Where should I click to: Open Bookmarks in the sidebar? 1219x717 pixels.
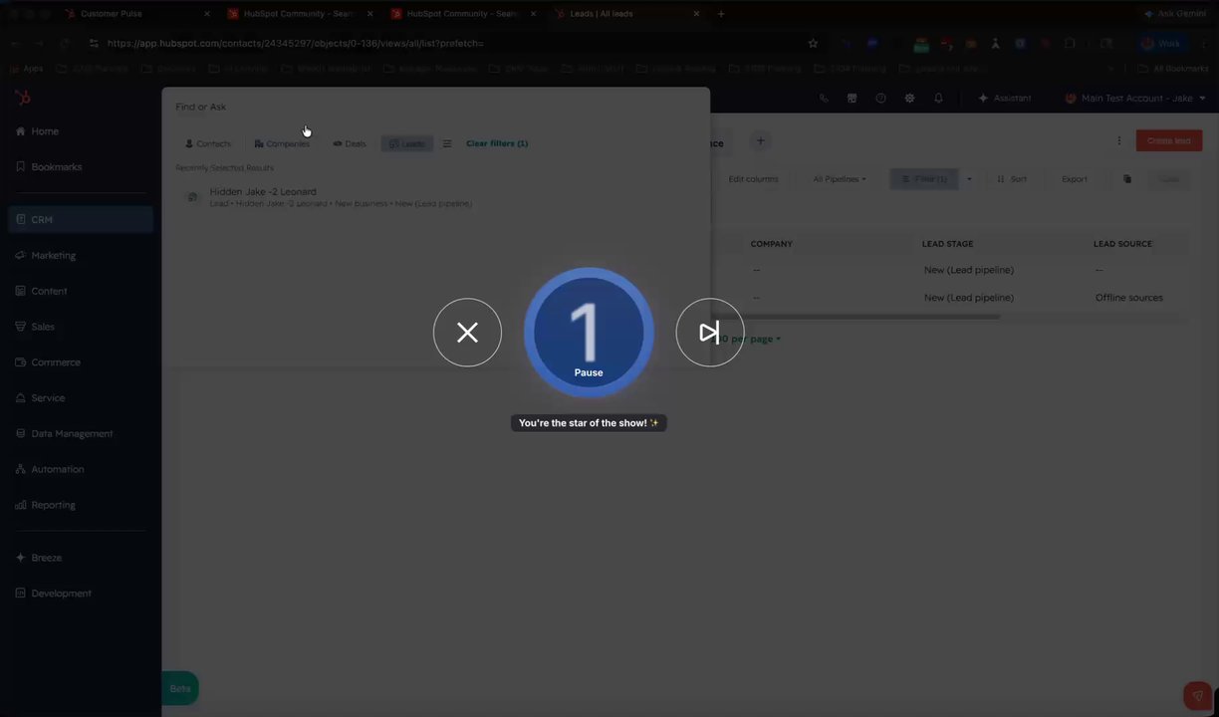click(56, 167)
